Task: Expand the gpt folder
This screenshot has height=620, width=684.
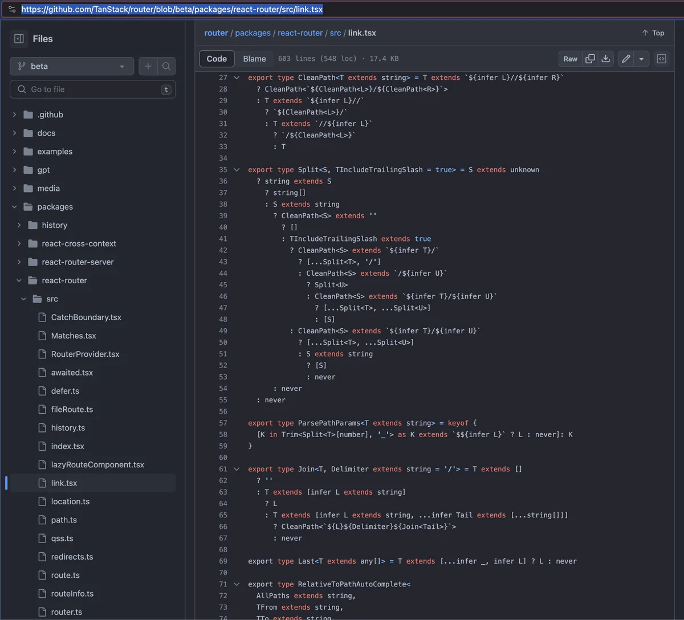Action: pyautogui.click(x=15, y=170)
